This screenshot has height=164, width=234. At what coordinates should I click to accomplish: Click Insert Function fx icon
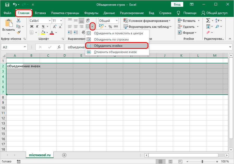point(59,47)
